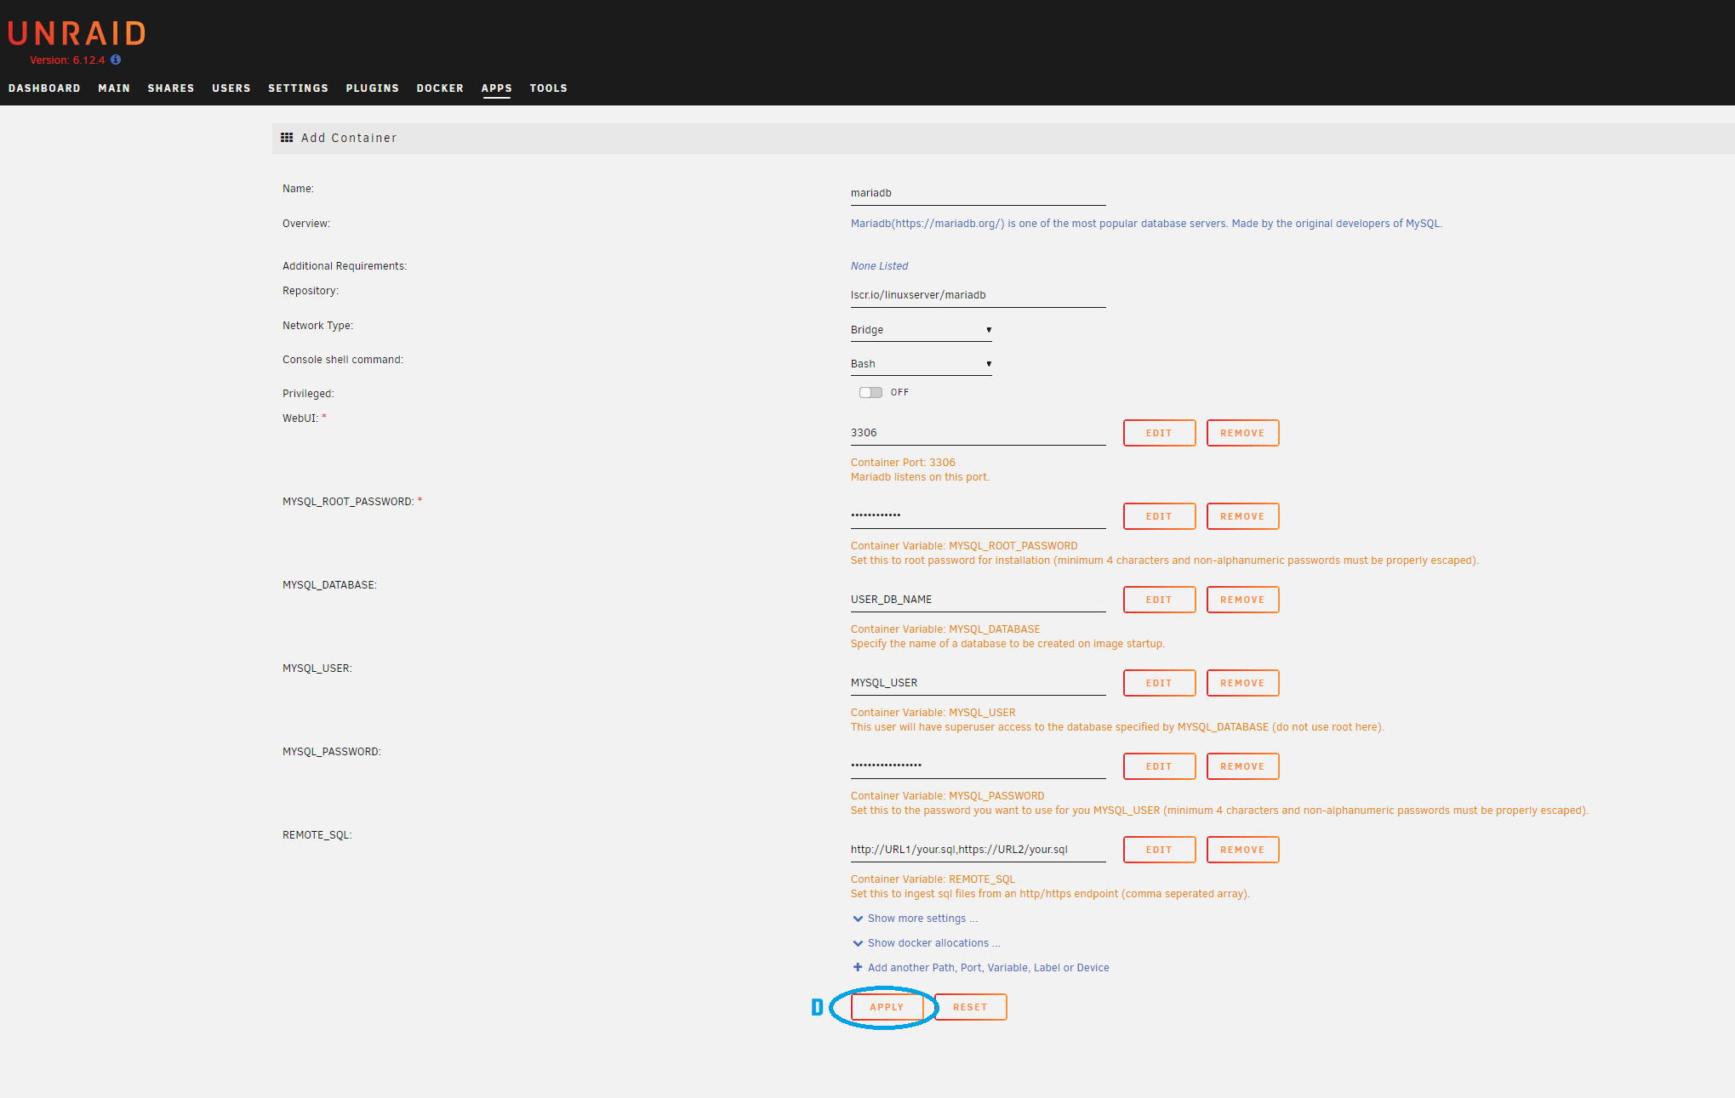Click the MYSQL_ROOT_PASSWORD input field

[x=978, y=515]
